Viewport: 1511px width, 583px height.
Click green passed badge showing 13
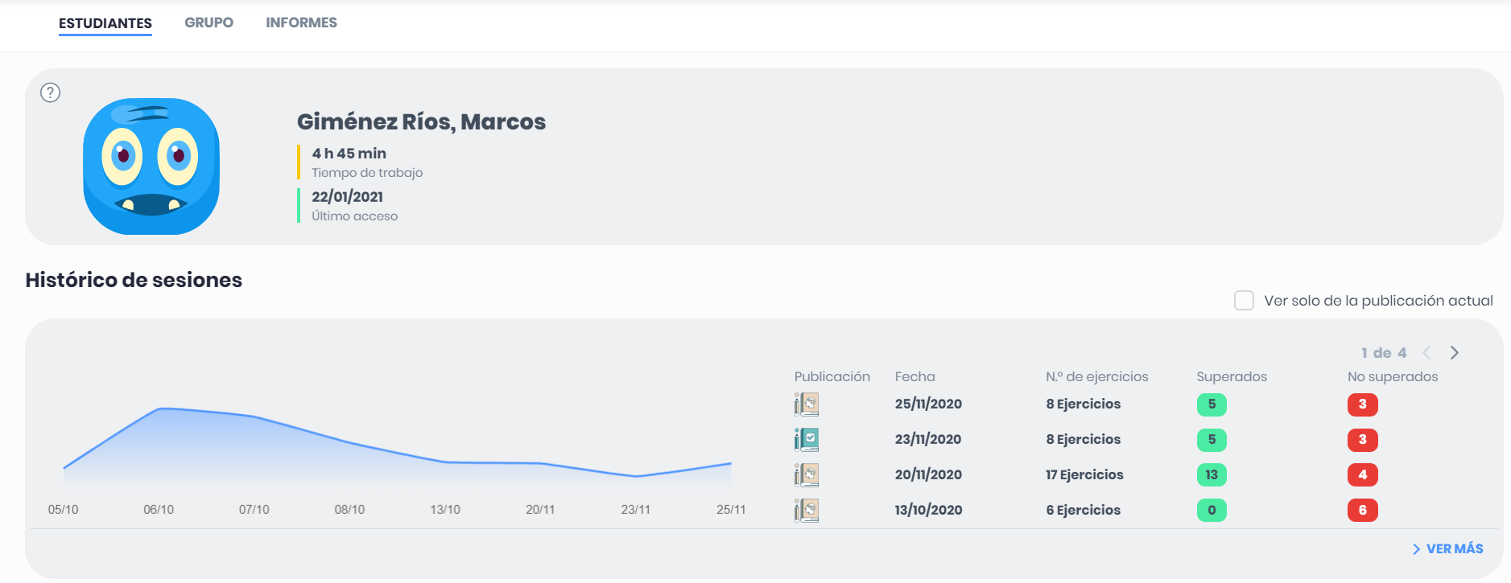point(1211,474)
